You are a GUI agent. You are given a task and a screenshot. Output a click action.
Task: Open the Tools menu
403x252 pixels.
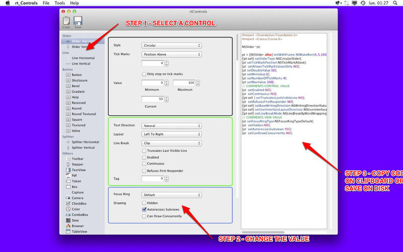click(59, 3)
